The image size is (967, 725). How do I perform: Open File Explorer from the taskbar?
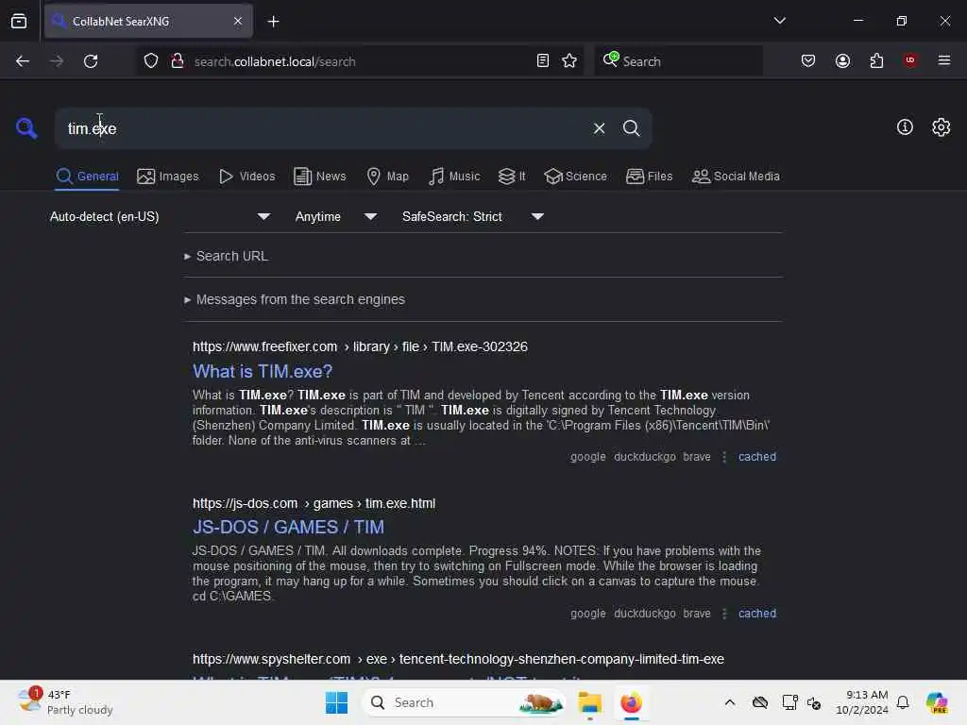589,702
